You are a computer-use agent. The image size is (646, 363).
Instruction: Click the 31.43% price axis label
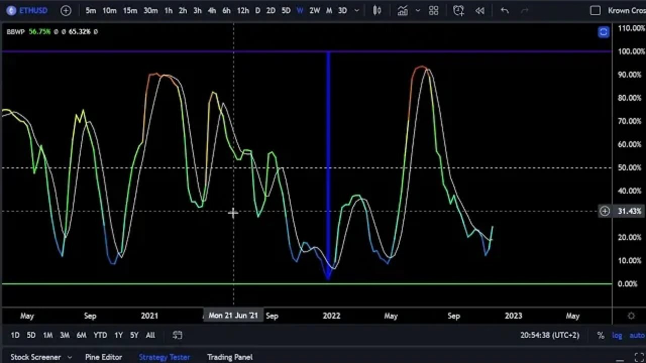coord(629,211)
